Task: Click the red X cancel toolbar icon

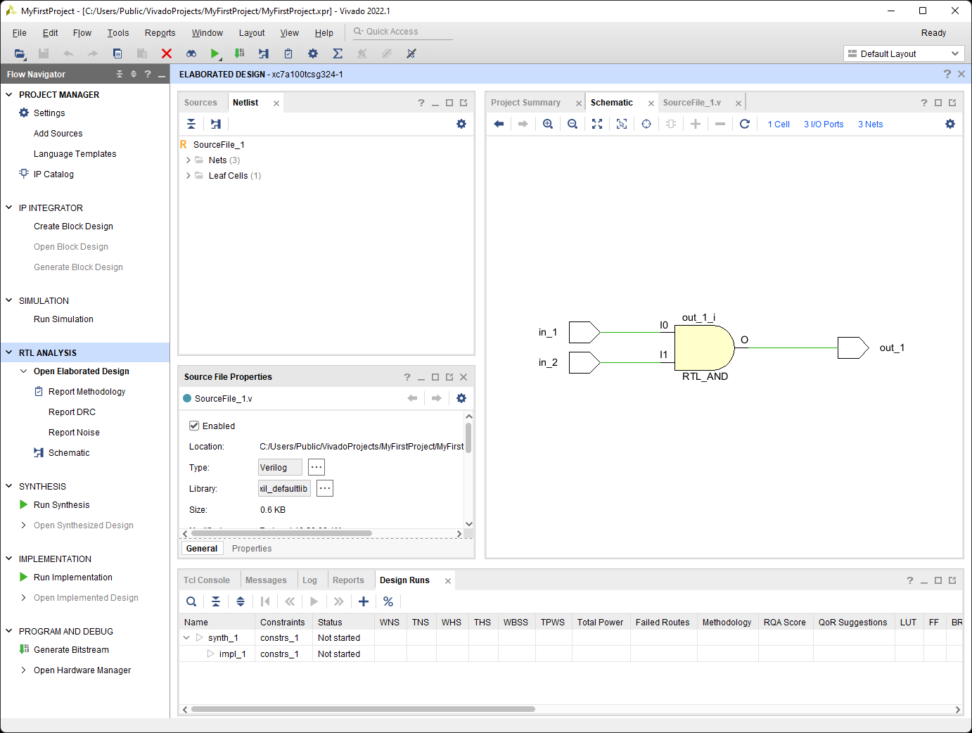Action: [167, 53]
